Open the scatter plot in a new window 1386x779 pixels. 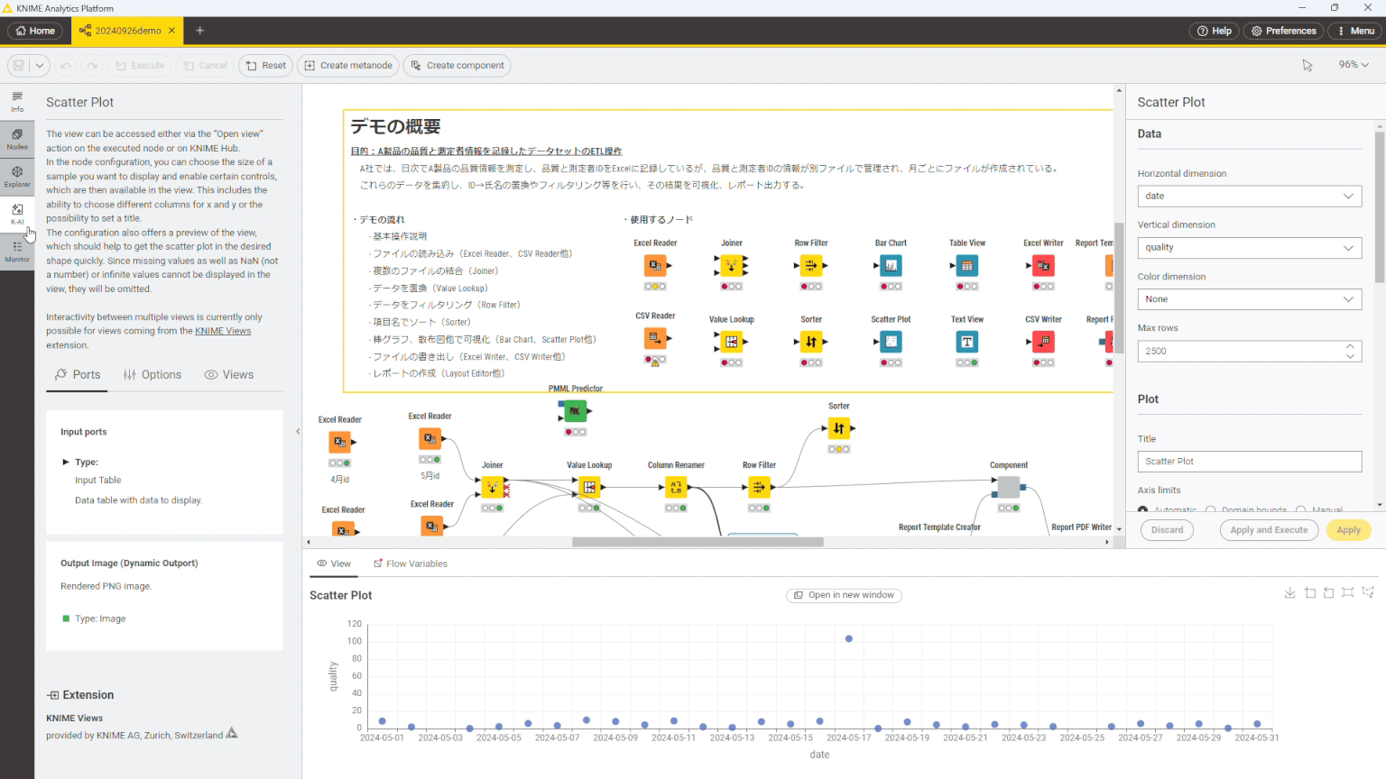(844, 595)
